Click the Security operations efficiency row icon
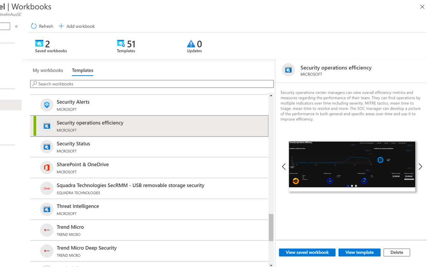Image resolution: width=427 pixels, height=267 pixels. coord(47,126)
